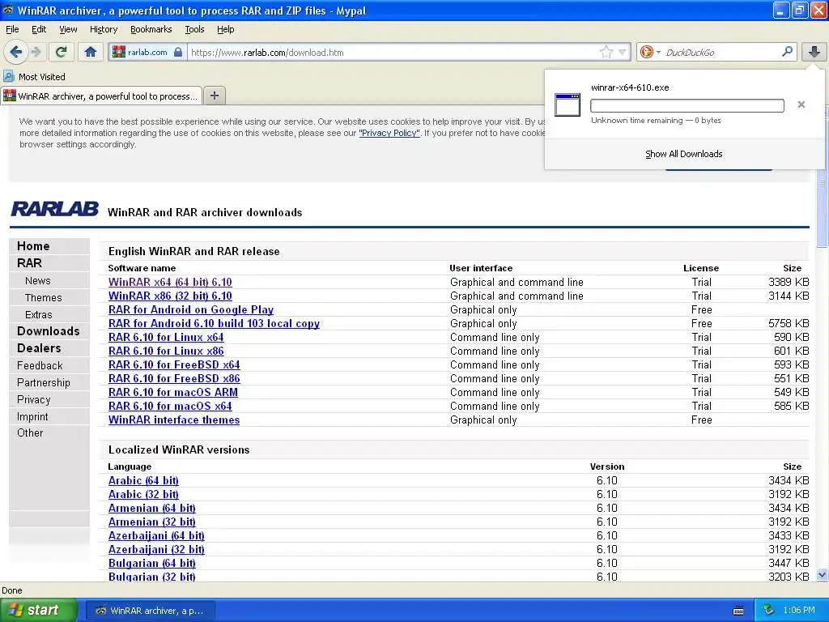Download RAR for Android 6.10 local copy
Image resolution: width=829 pixels, height=622 pixels.
(x=214, y=323)
